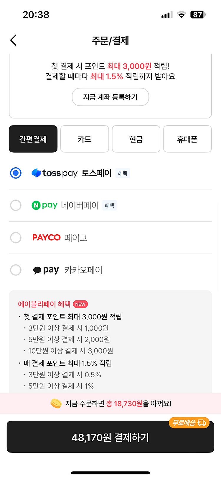The width and height of the screenshot is (221, 479).
Task: Switch to the 현금 payment tab
Action: pyautogui.click(x=136, y=139)
